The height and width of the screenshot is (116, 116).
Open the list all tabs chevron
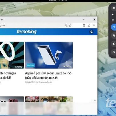(83, 19)
